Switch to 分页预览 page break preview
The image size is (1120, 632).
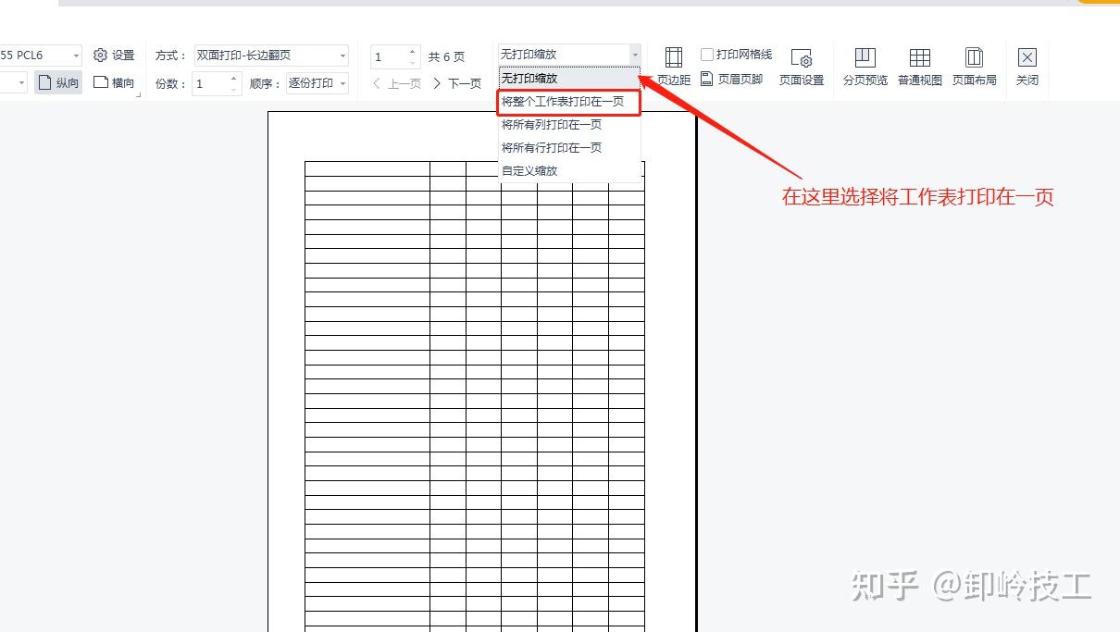pos(865,65)
